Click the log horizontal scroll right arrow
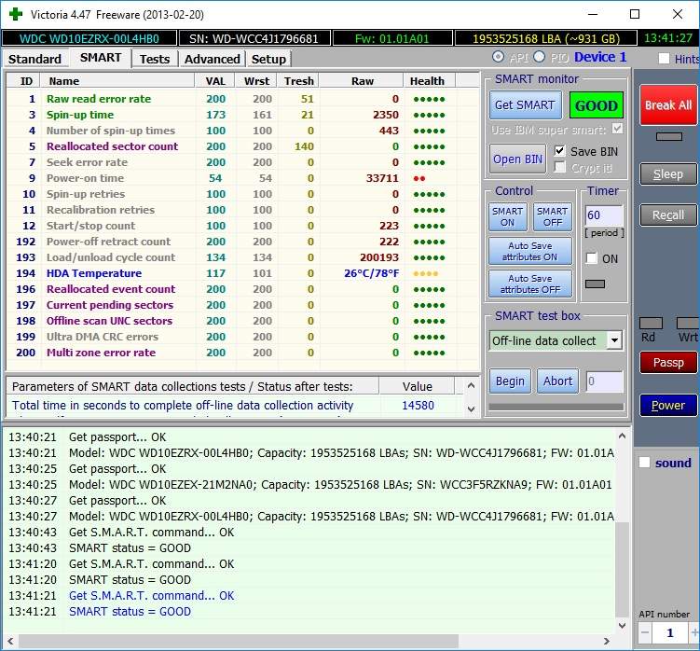The height and width of the screenshot is (651, 700). (606, 641)
